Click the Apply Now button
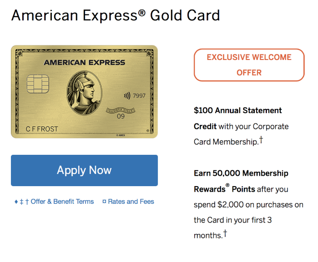 pos(84,170)
